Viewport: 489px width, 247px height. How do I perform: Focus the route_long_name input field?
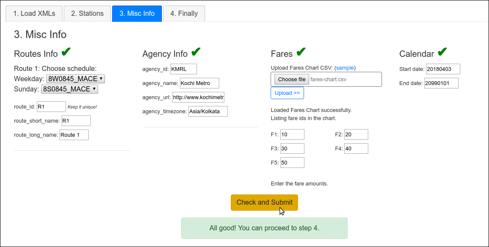74,135
